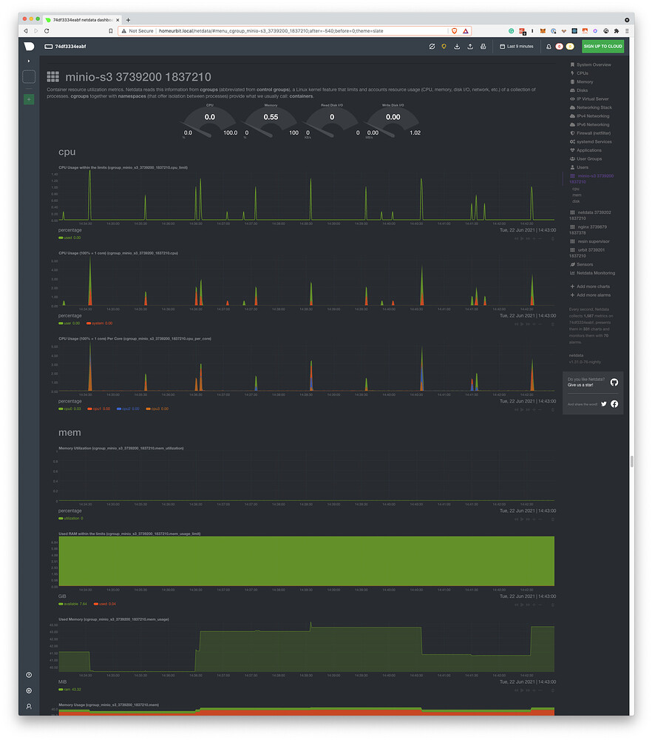Screen dimensions: 652x740
Task: Collapse the left navigation with the arrow
Action: [28, 60]
